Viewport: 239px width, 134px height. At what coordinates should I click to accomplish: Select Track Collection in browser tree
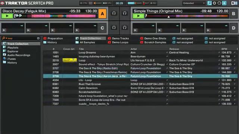18,44
